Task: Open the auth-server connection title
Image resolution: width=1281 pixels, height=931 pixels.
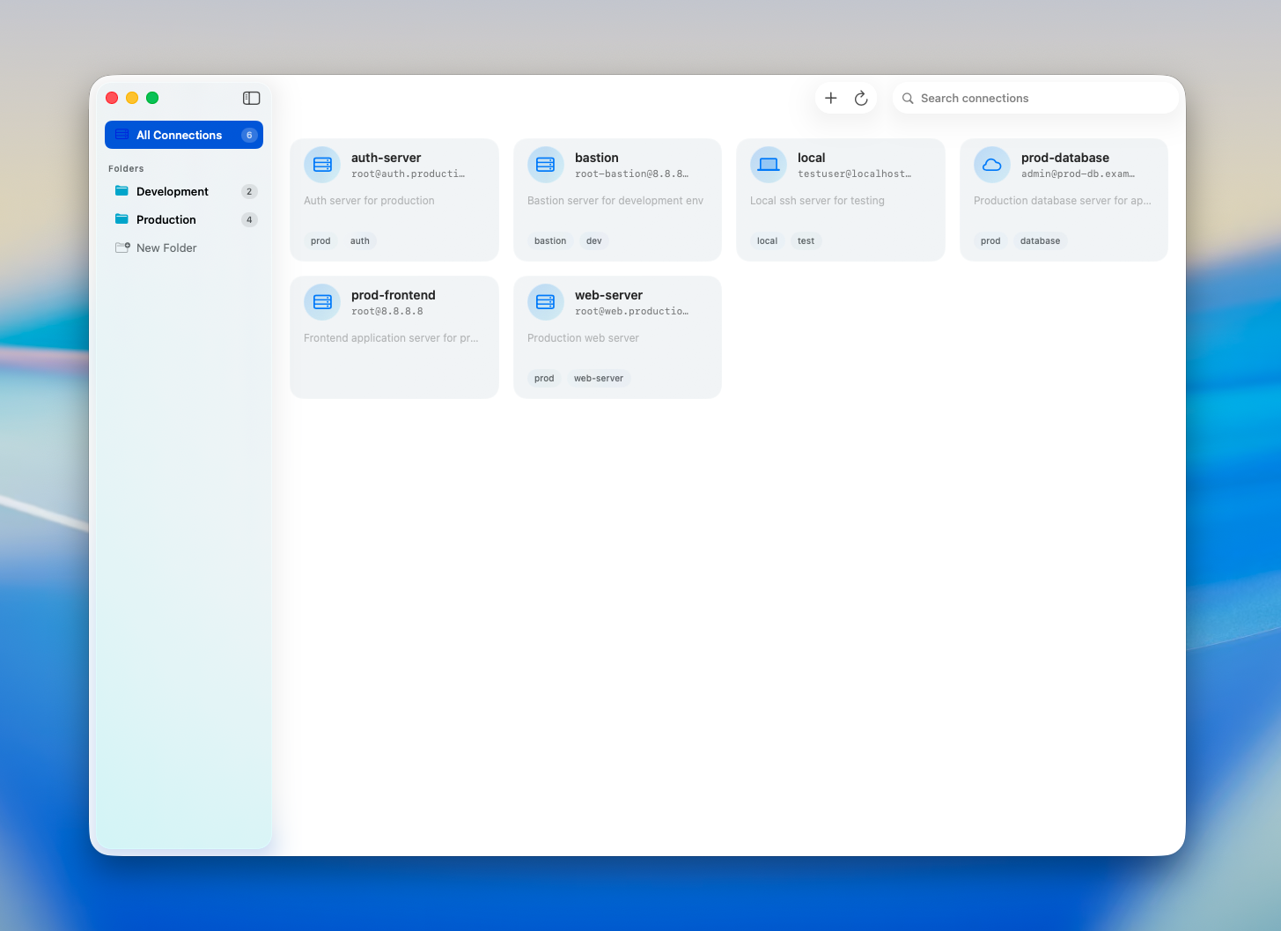Action: point(386,158)
